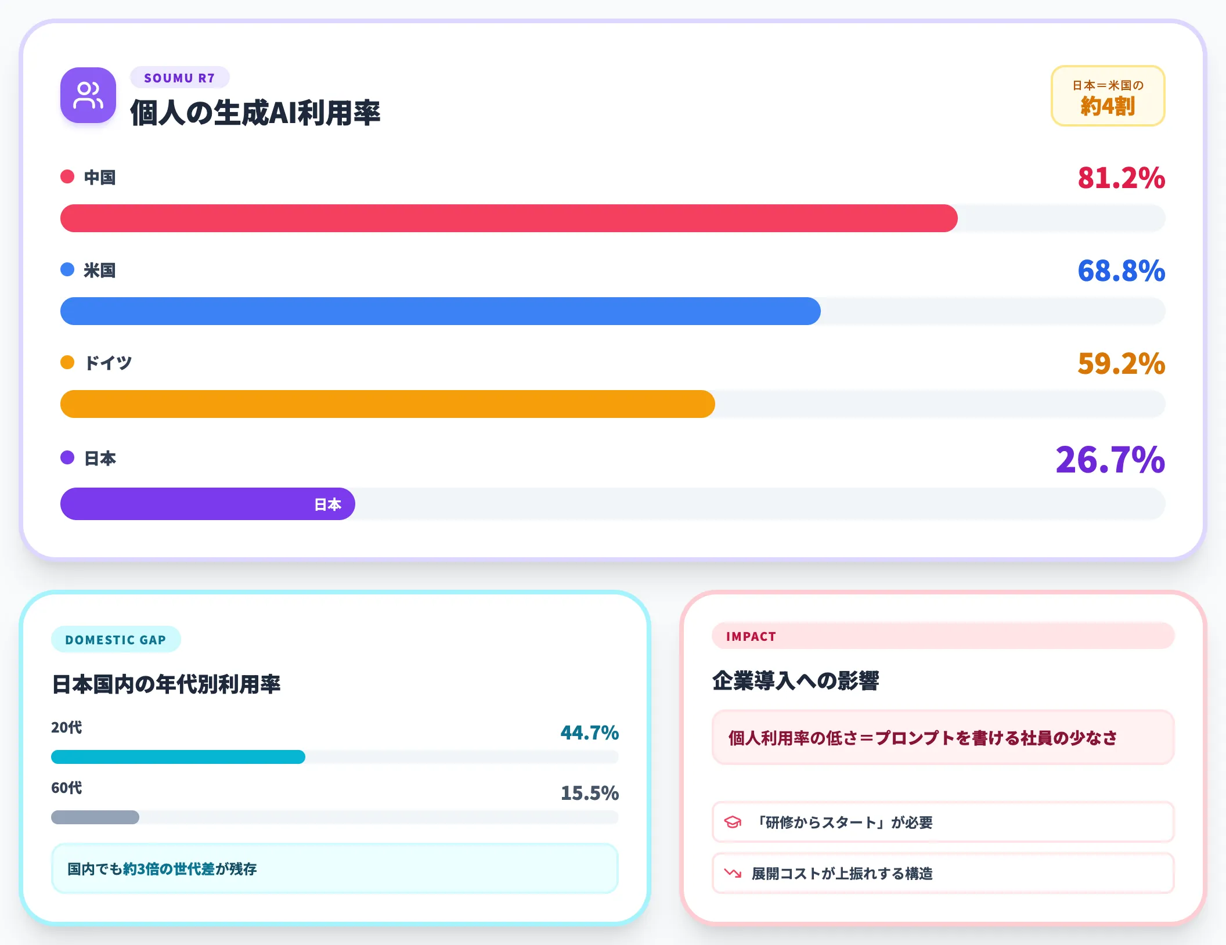Click the 企業導入への影響 heading

pyautogui.click(x=796, y=680)
